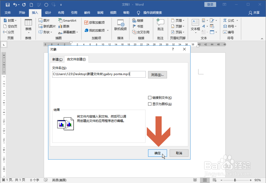Insert a page break (分页)
This screenshot has height=183, width=266.
tap(9, 32)
